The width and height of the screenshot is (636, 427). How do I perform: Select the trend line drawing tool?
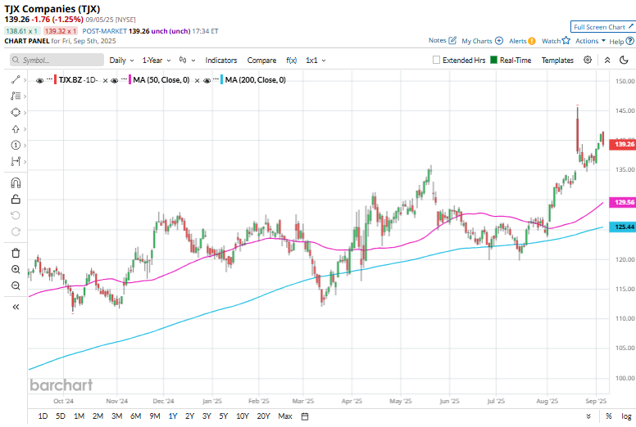(x=16, y=79)
